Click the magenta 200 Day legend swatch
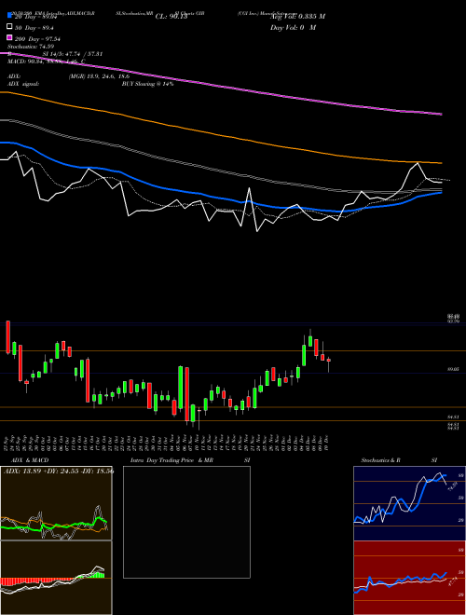The width and height of the screenshot is (466, 615). (x=9, y=37)
